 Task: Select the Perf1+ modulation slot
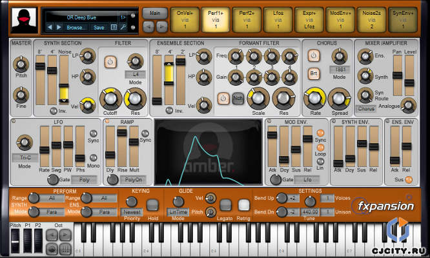click(x=216, y=20)
